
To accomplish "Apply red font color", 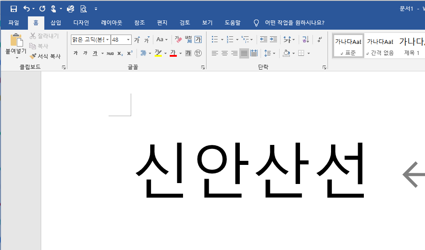I will coord(173,53).
